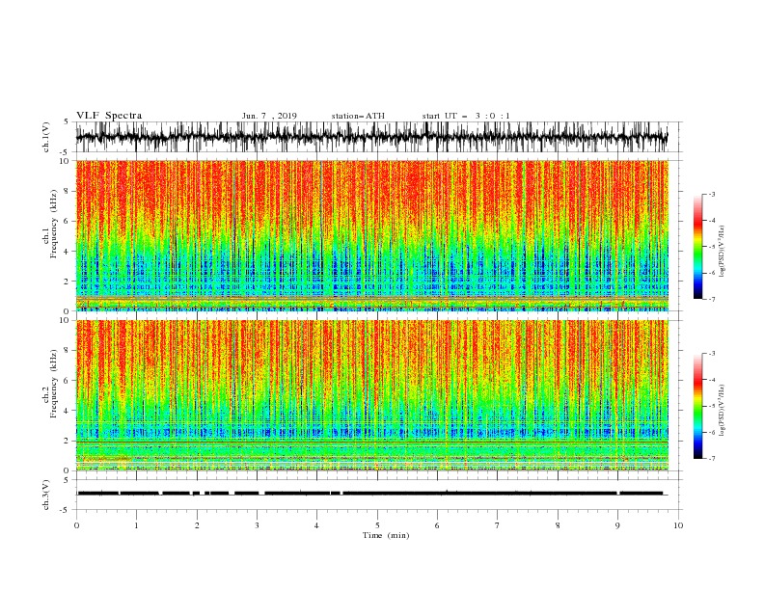Click the '-6' label on ch.1 color bar
This screenshot has width=764, height=590.
(712, 273)
